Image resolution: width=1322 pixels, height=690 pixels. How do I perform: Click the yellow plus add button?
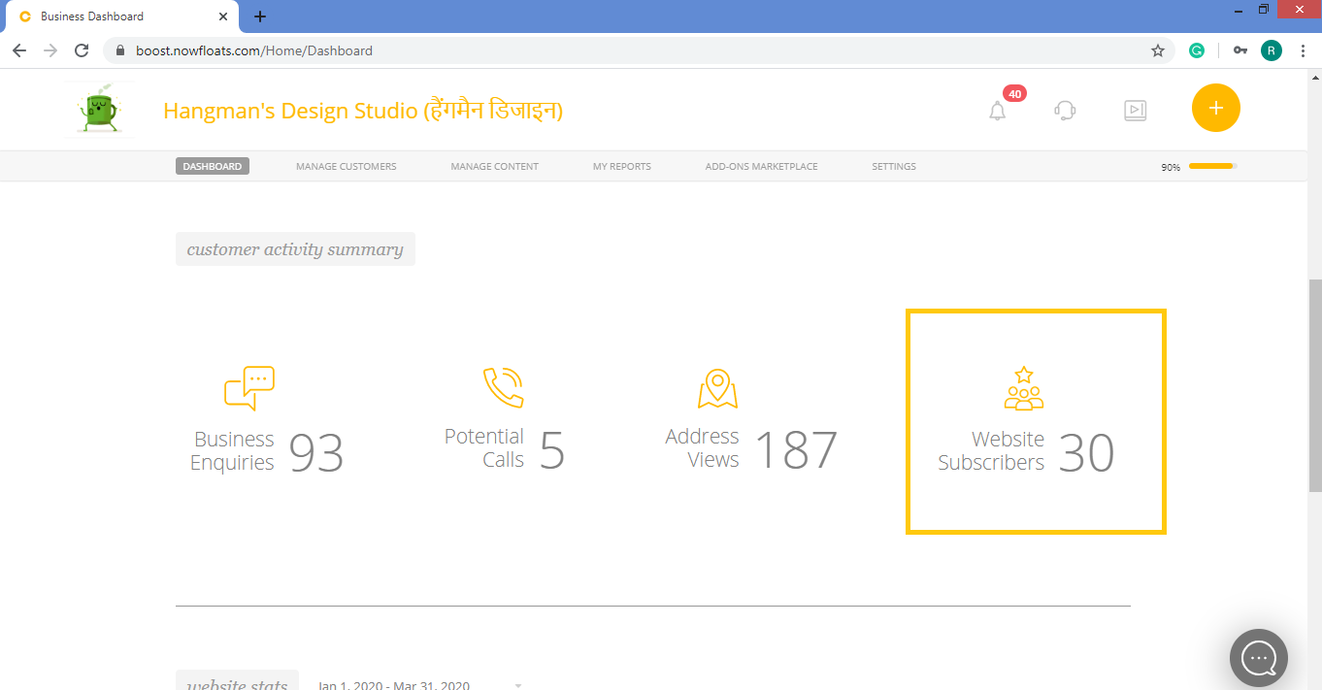click(x=1216, y=108)
